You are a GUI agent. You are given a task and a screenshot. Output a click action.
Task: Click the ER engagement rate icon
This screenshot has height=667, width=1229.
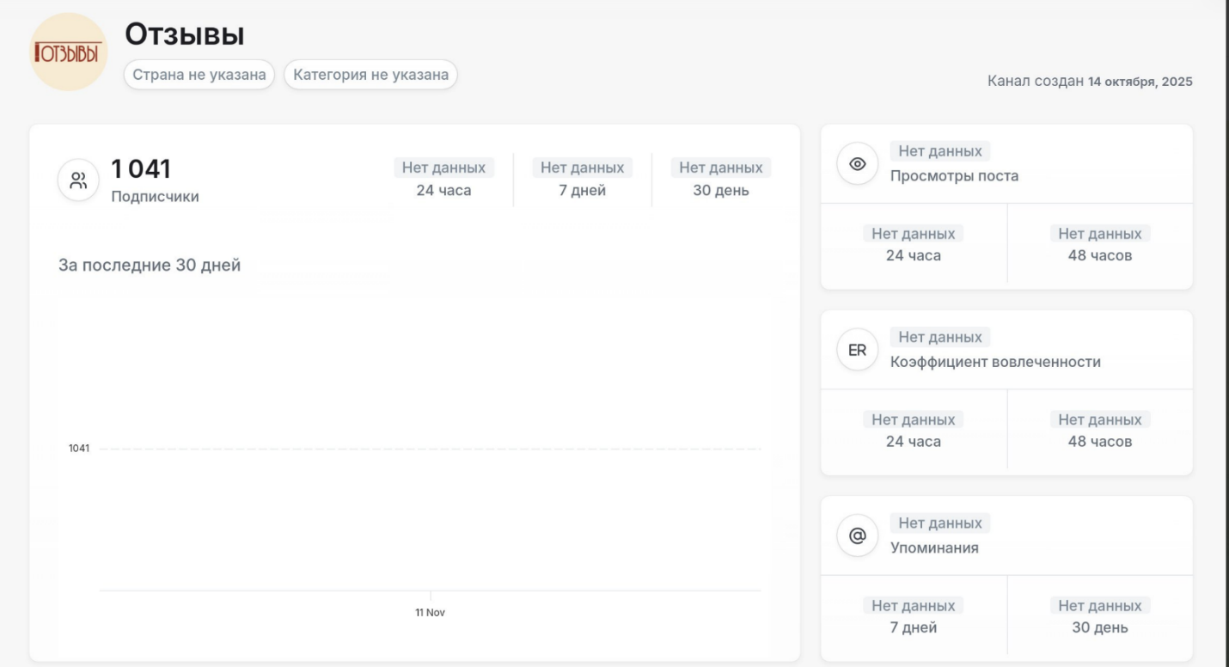[x=857, y=350]
